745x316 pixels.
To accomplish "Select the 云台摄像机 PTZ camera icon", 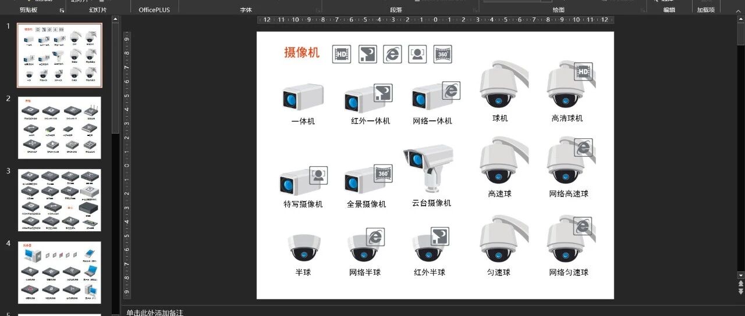I will (x=428, y=168).
